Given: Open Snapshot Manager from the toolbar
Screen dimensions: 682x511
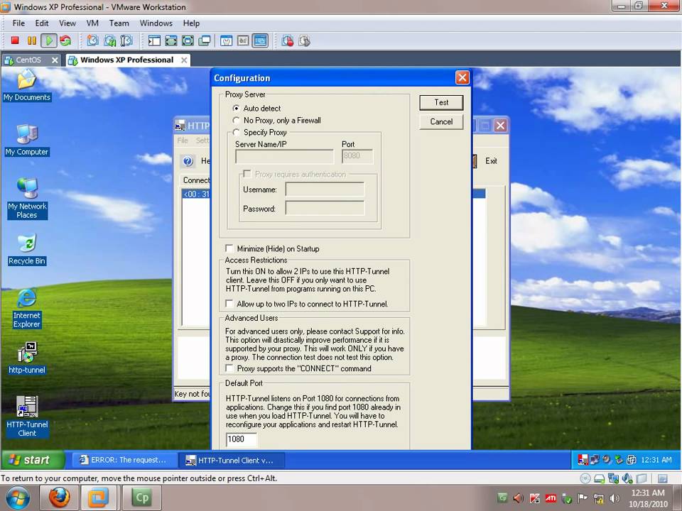Looking at the screenshot, I should click(x=126, y=41).
